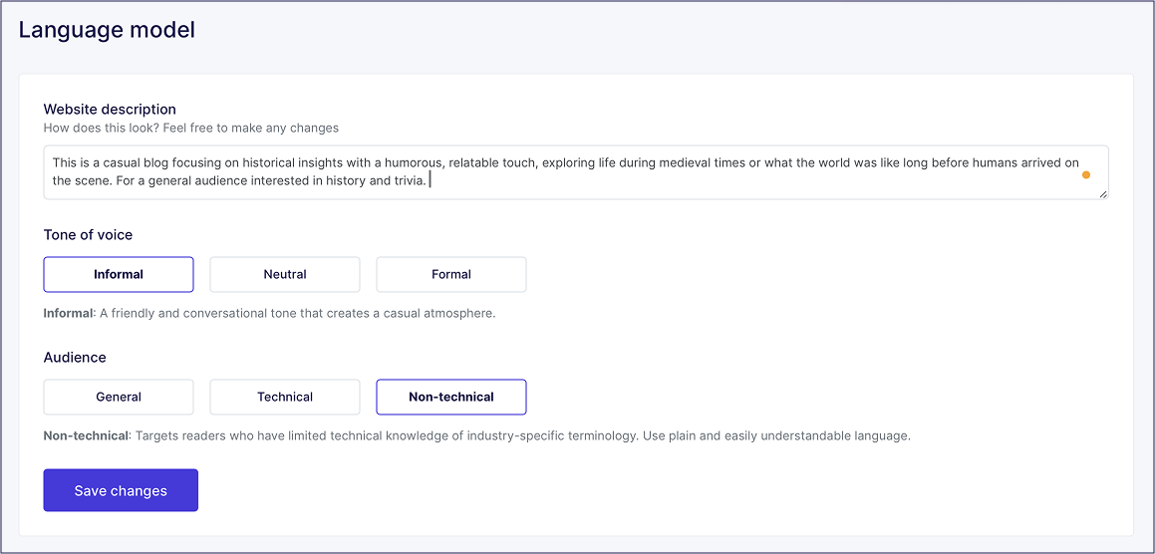Viewport: 1155px width, 554px height.
Task: Click the Informal tone explanation text
Action: (x=270, y=313)
